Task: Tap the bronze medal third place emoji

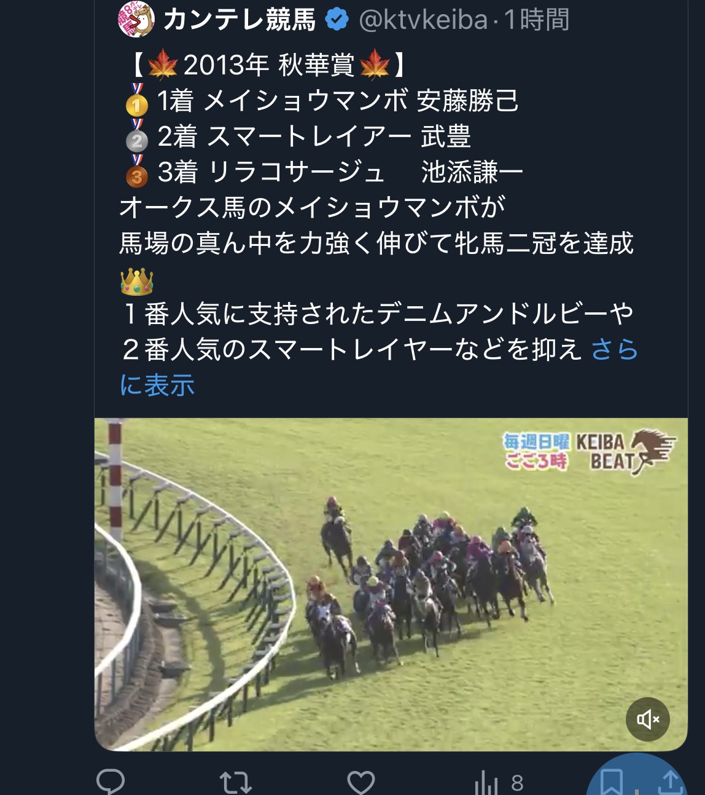Action: tap(137, 172)
